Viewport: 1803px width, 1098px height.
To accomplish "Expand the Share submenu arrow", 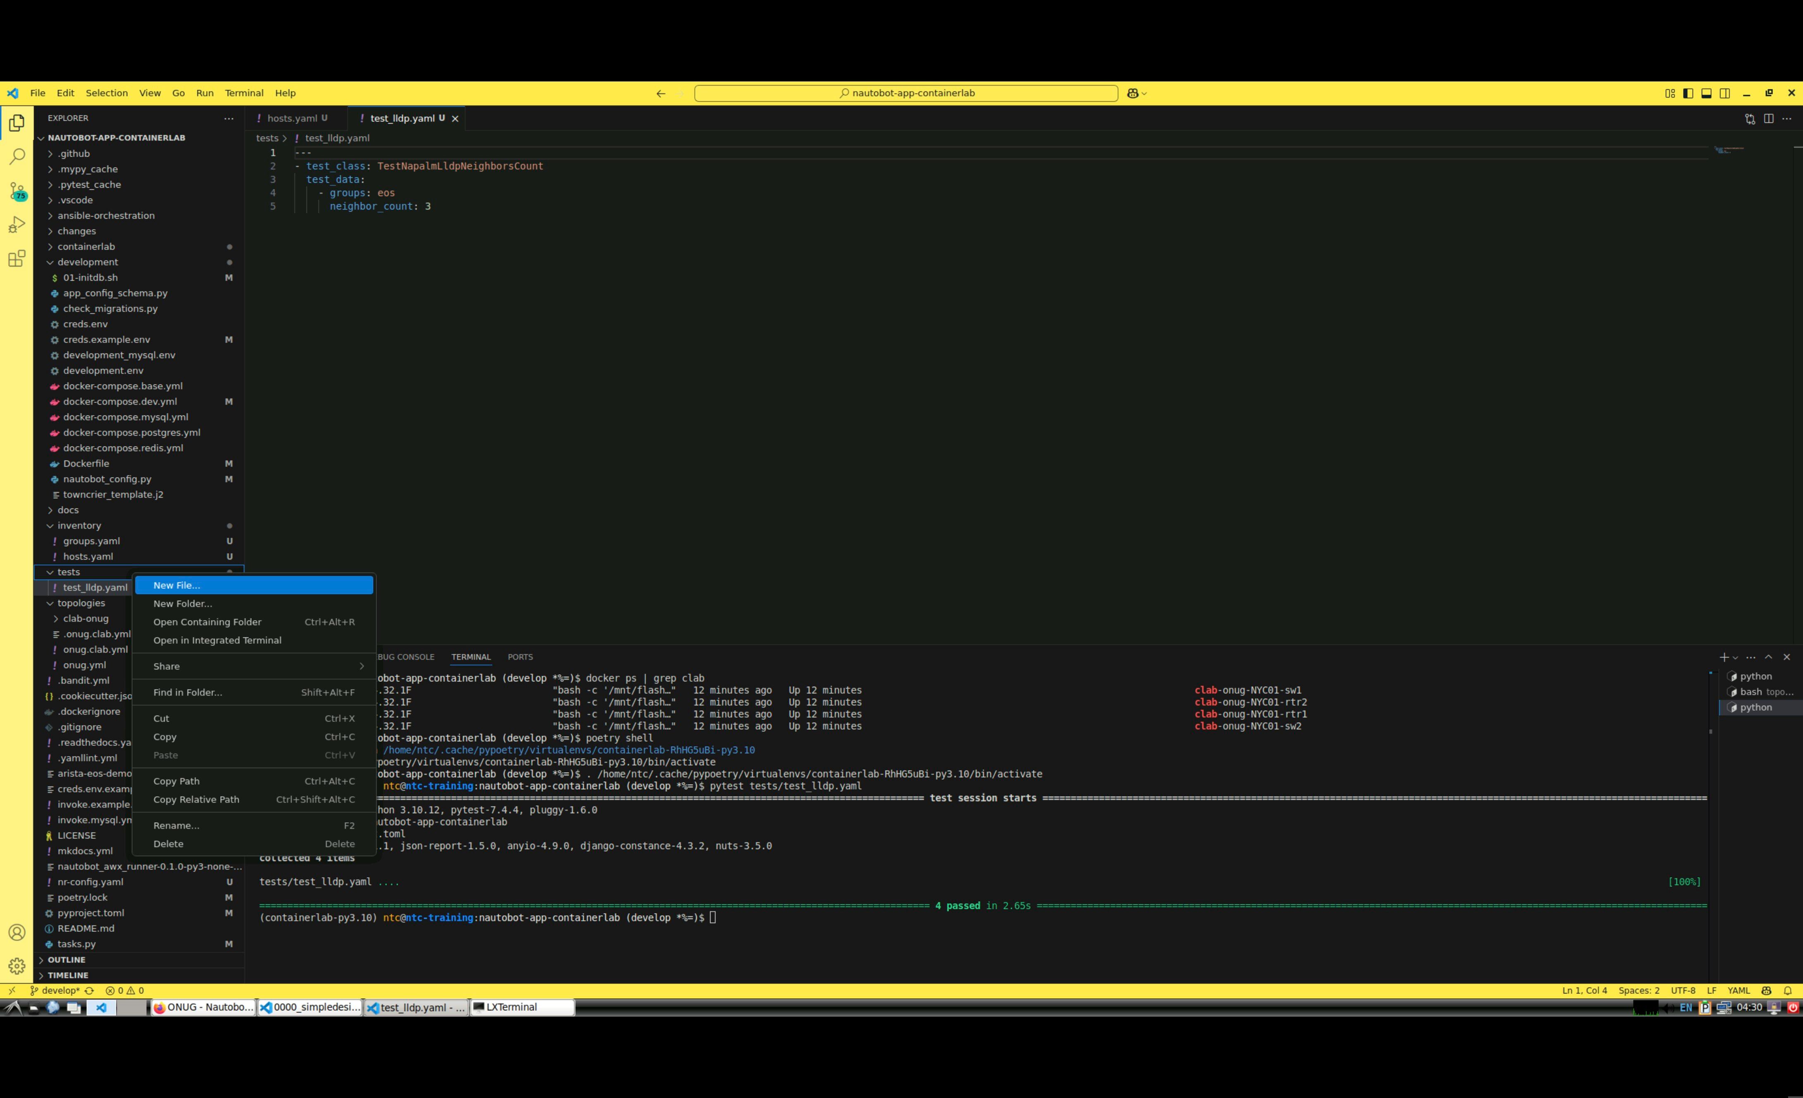I will click(x=362, y=666).
